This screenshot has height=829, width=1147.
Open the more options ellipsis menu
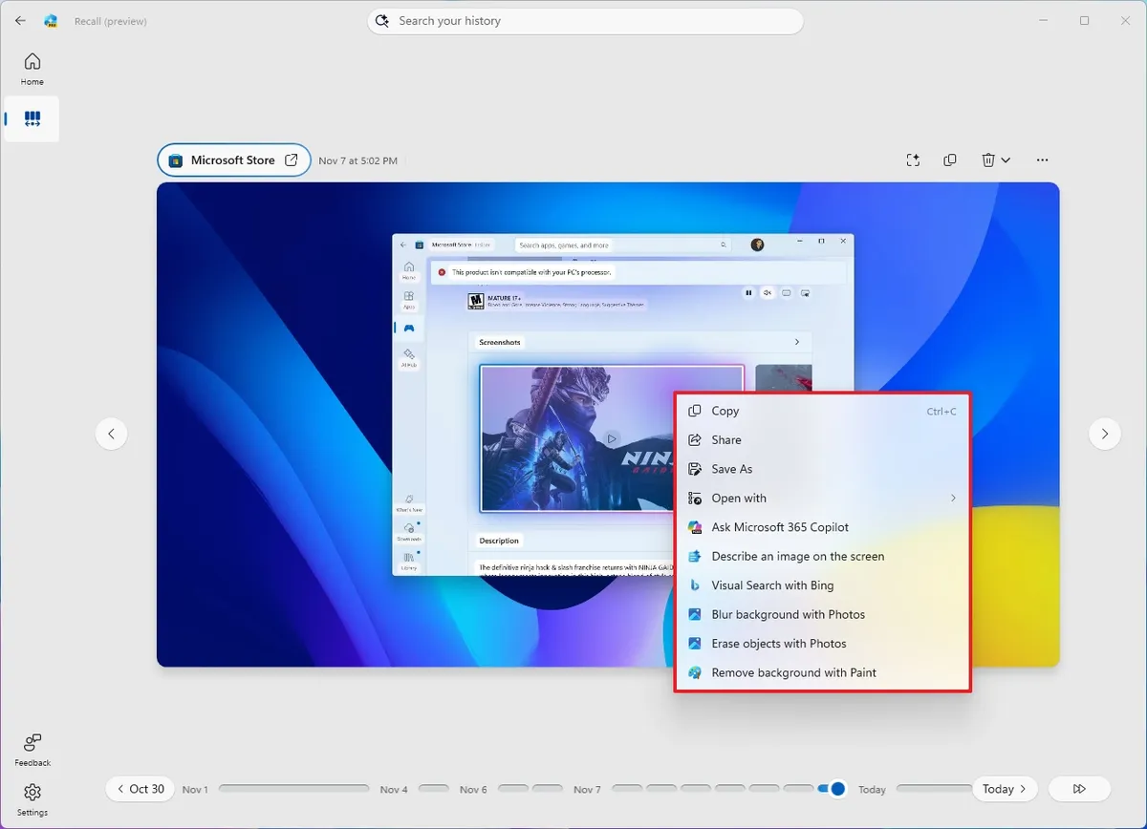(1042, 159)
